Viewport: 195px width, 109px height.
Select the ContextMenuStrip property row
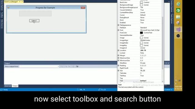click(140, 12)
